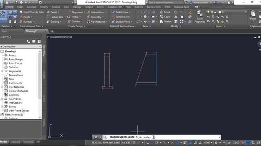Click the keyword search box
261x146 pixels.
tap(166, 2)
